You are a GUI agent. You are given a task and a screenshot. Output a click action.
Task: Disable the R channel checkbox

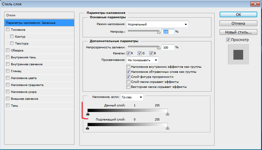coord(128,53)
